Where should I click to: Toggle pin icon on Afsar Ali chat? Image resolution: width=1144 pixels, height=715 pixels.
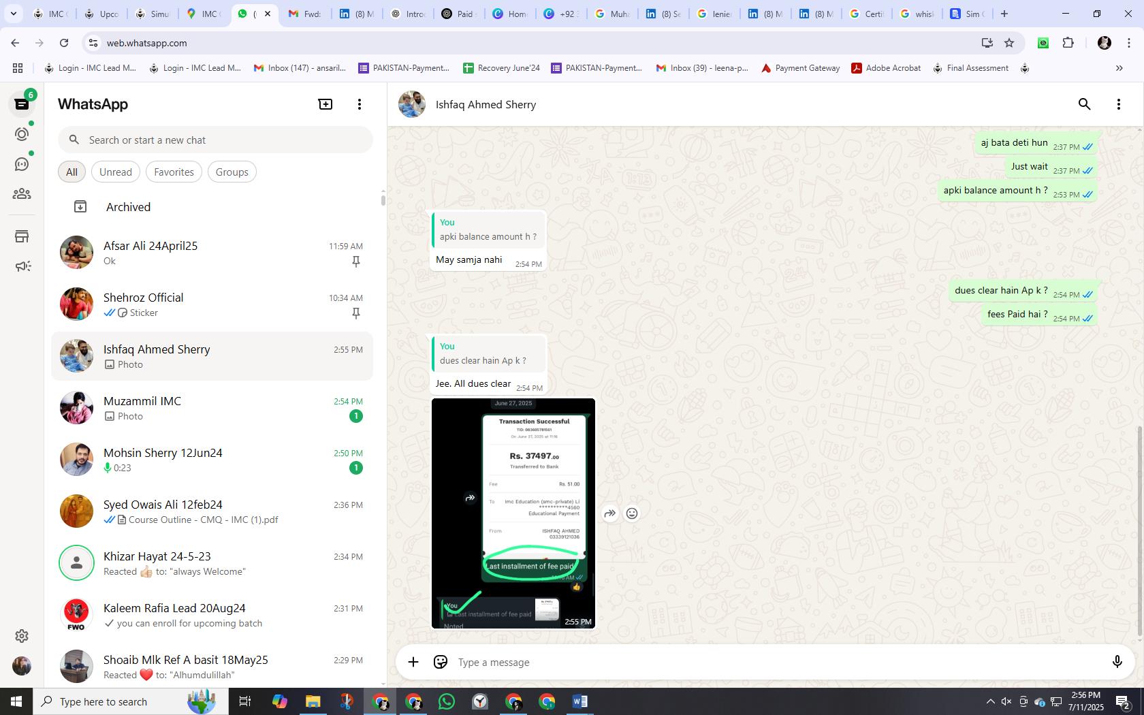click(355, 261)
